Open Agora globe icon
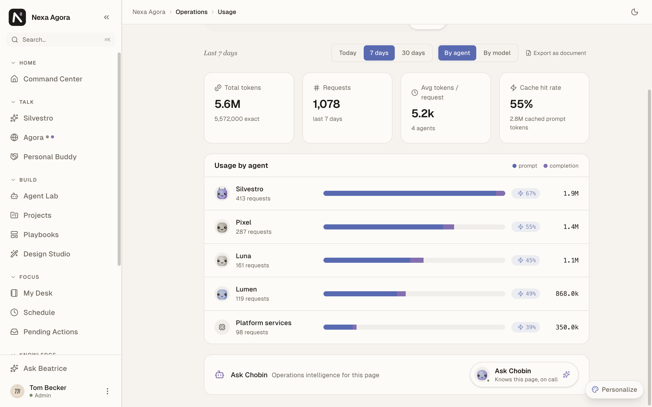Image resolution: width=652 pixels, height=407 pixels. (x=14, y=138)
